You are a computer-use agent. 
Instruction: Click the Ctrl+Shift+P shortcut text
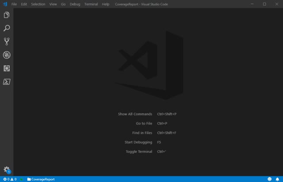[167, 114]
